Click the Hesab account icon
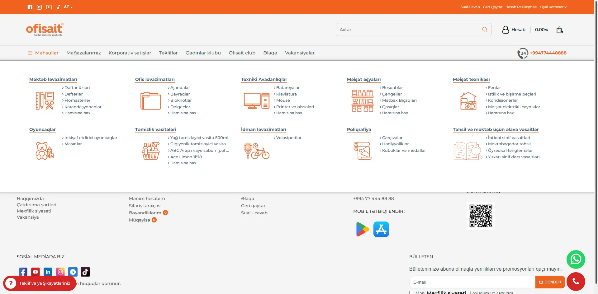This screenshot has width=598, height=294. coord(505,30)
